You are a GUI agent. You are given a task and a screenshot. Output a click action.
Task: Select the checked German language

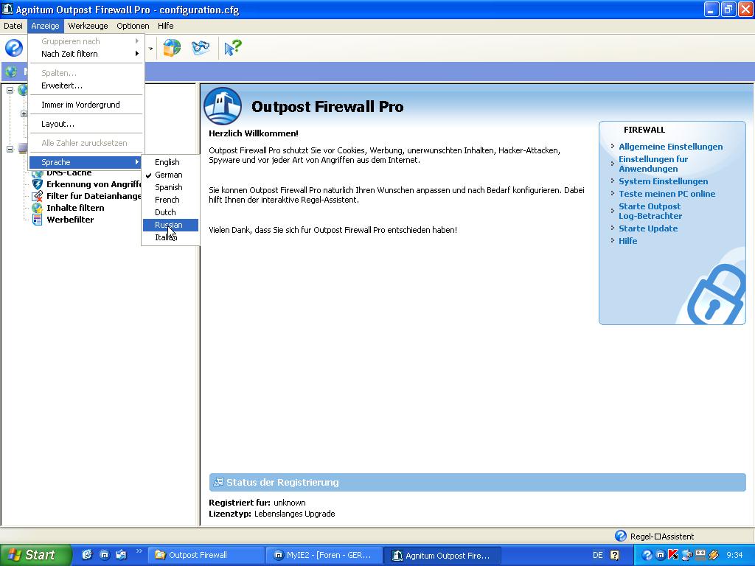click(x=170, y=175)
